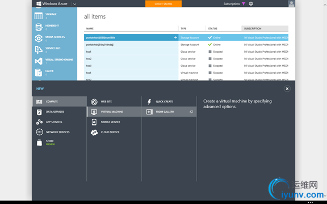This screenshot has height=204, width=327.
Task: Open the HDInsight sidebar icon
Action: [x=39, y=27]
